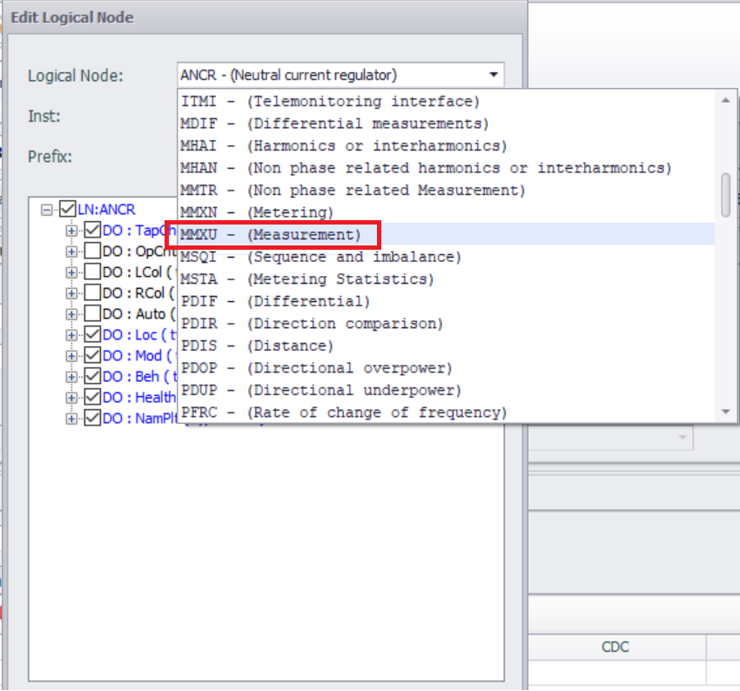
Task: Tick the DO : LCol checkbox
Action: (x=92, y=272)
